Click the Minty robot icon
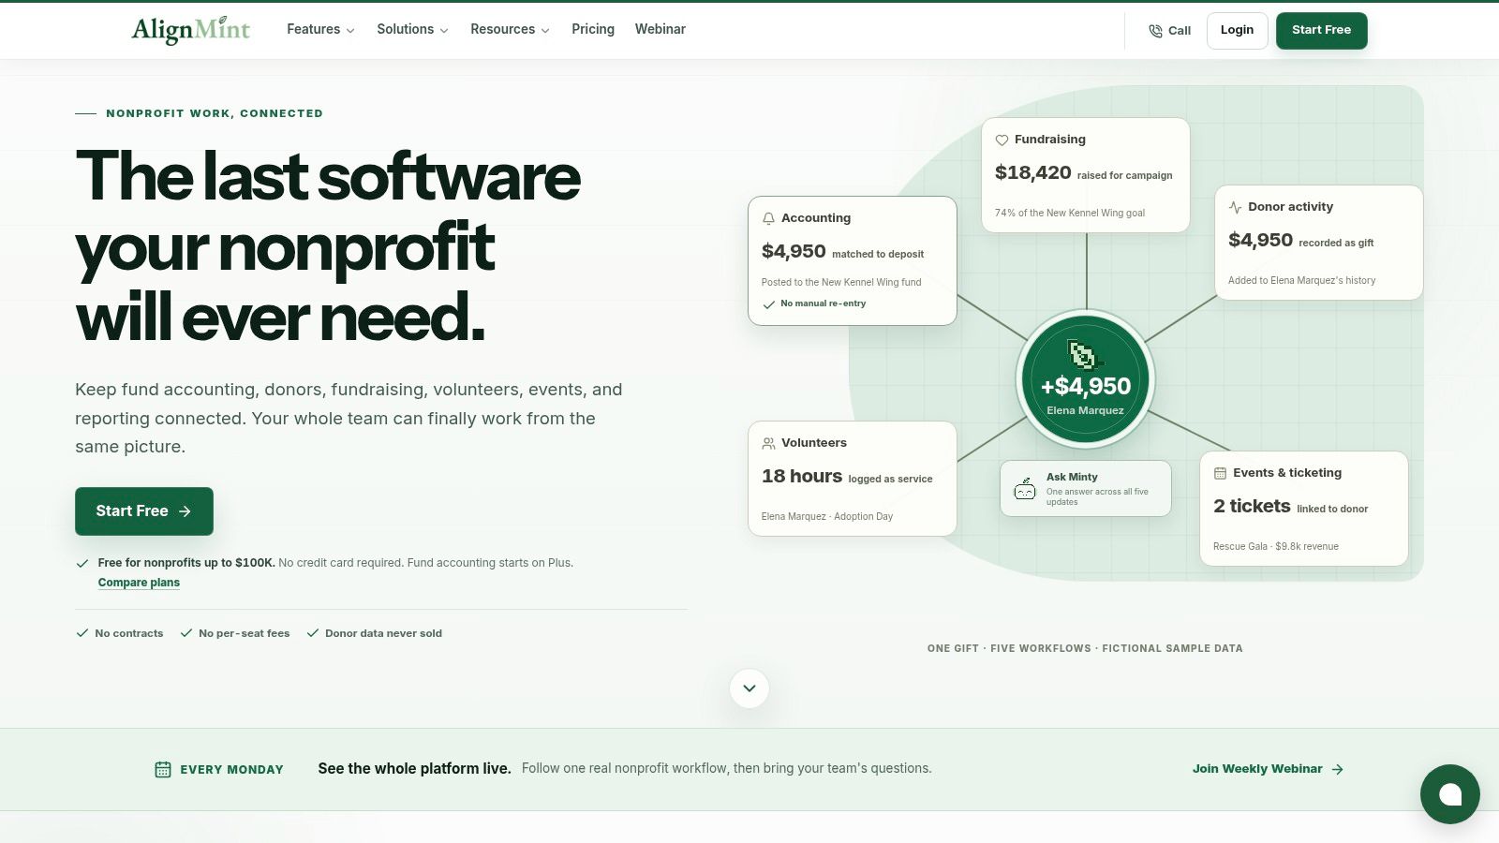Screen dimensions: 1499x843 (x=1025, y=488)
